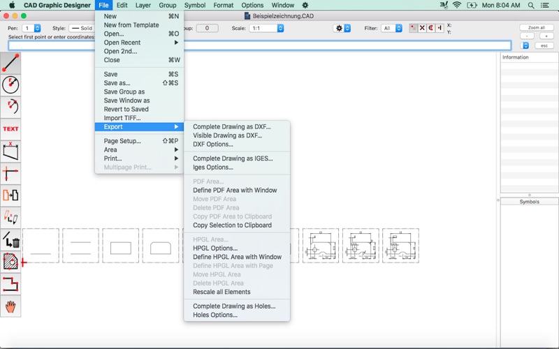Screen dimensions: 559x349
Task: Select the Polyline tool
Action: point(10,284)
